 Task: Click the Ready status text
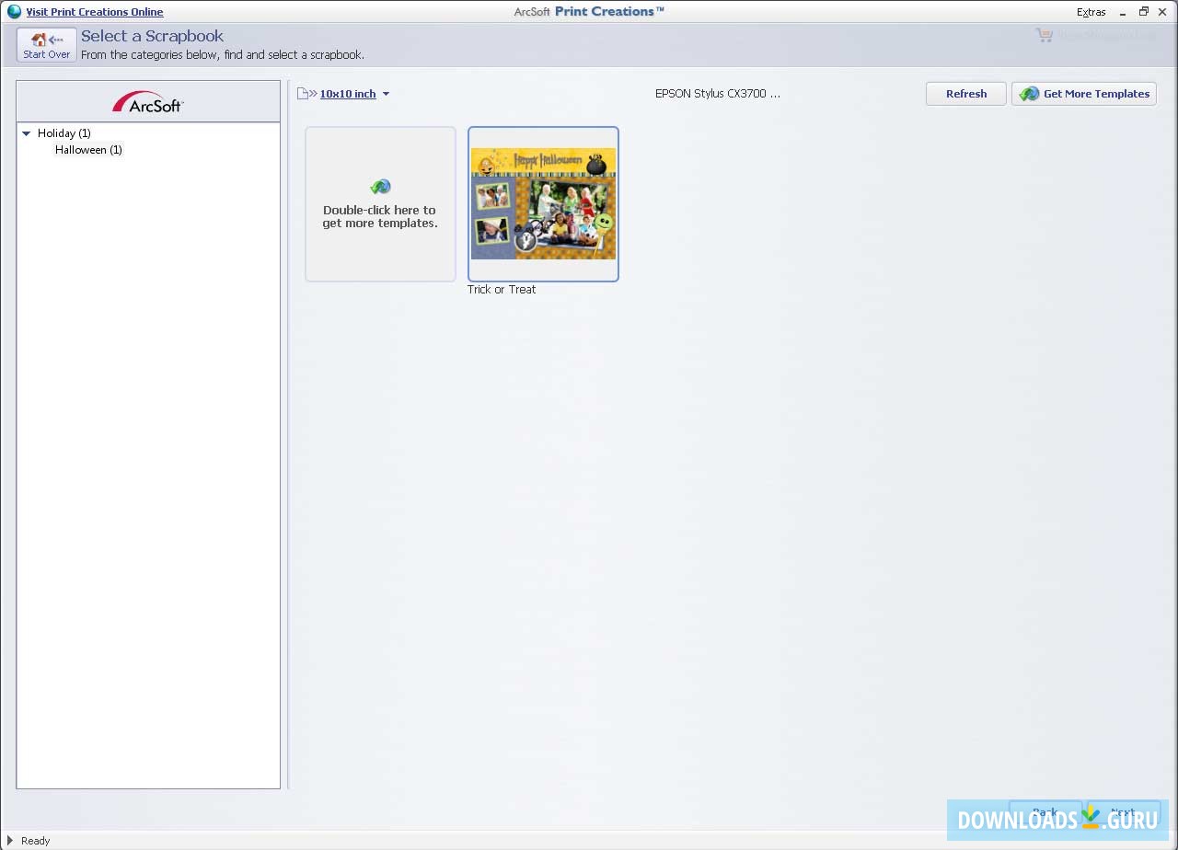[36, 841]
